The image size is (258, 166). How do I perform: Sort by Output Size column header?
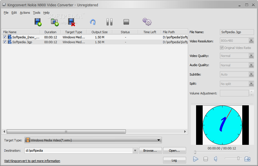click(x=99, y=32)
